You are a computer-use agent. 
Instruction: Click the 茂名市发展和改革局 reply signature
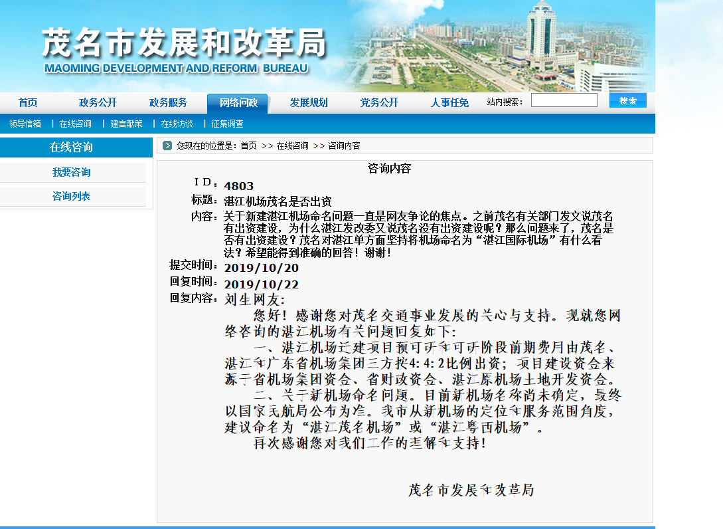(x=471, y=490)
